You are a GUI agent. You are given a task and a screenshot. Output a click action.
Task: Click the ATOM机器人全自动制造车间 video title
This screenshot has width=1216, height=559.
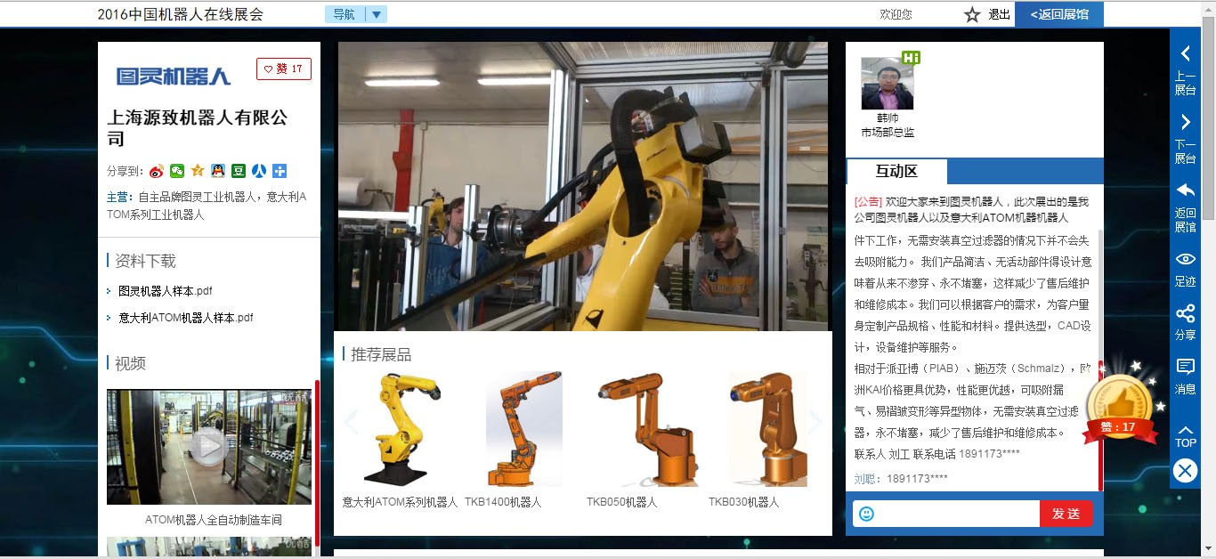[214, 520]
